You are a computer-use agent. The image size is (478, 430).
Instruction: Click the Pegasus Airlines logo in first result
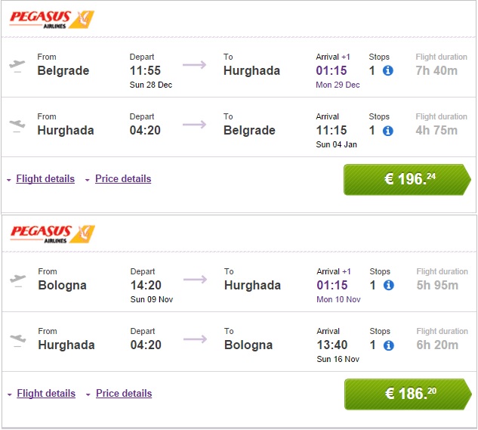coord(51,19)
